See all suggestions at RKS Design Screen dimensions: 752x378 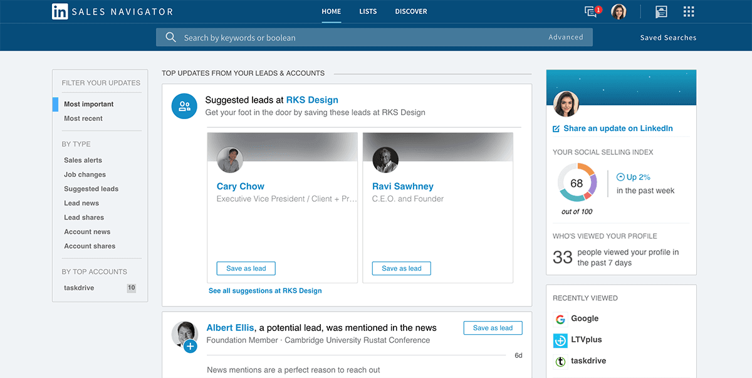coord(265,291)
